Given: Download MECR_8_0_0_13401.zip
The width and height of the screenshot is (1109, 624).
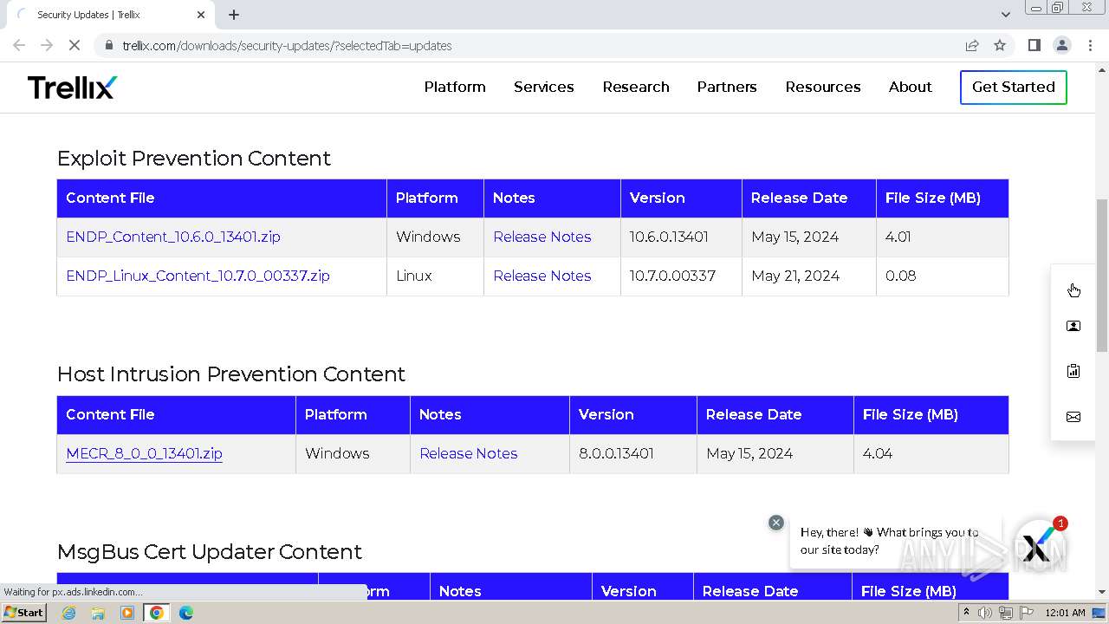Looking at the screenshot, I should 144,453.
